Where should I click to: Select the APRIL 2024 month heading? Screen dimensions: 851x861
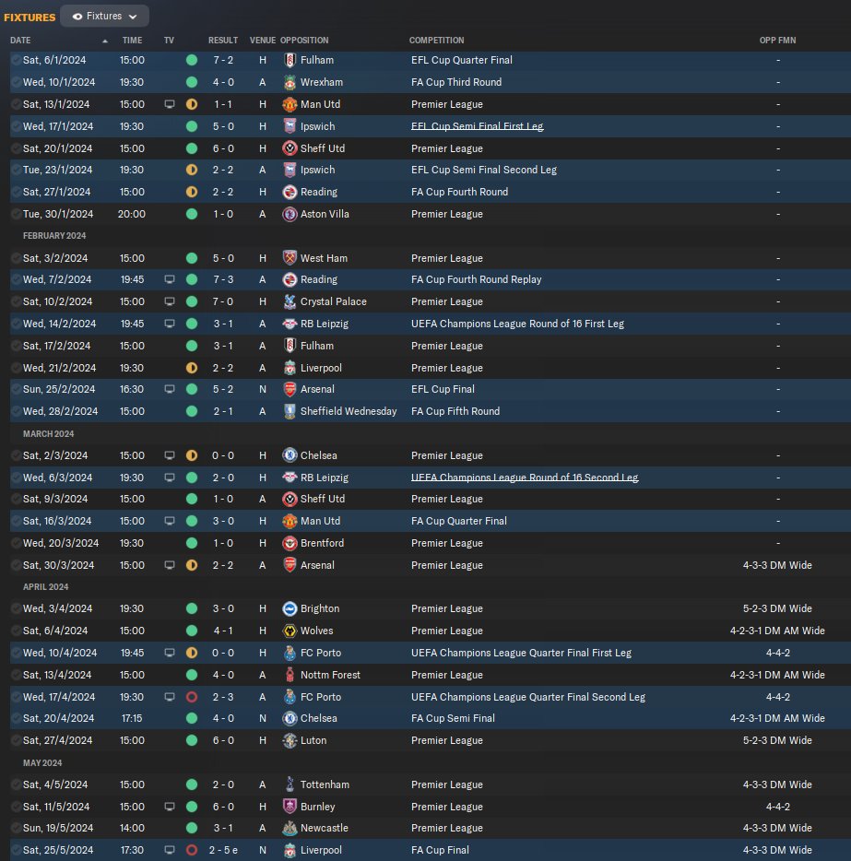click(x=45, y=587)
